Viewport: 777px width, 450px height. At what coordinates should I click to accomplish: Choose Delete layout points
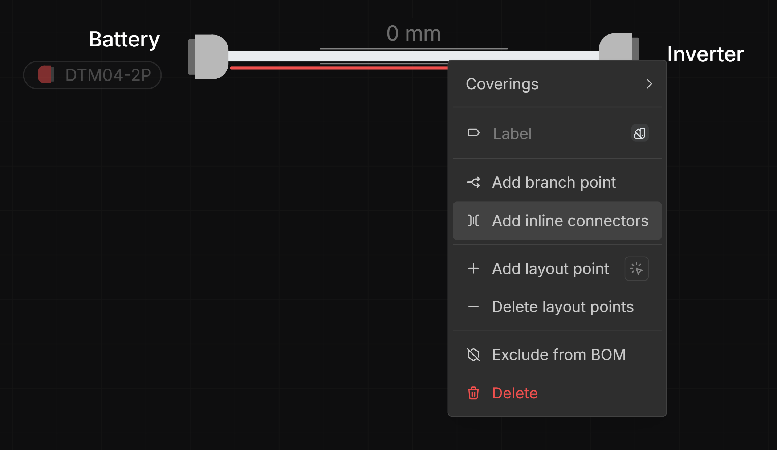tap(562, 307)
